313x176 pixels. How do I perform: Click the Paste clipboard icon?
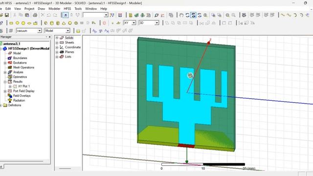tap(27, 15)
